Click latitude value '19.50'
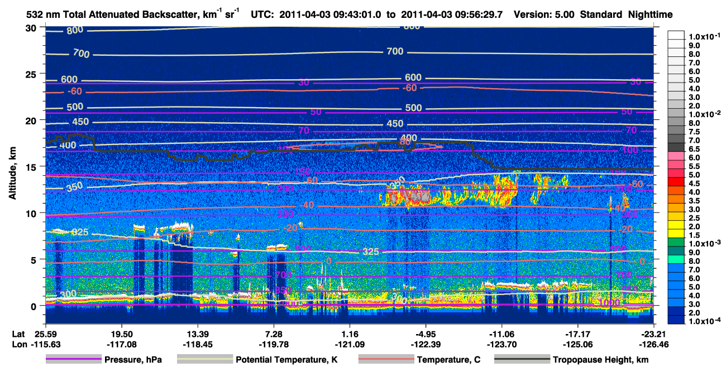The height and width of the screenshot is (372, 726). 121,334
